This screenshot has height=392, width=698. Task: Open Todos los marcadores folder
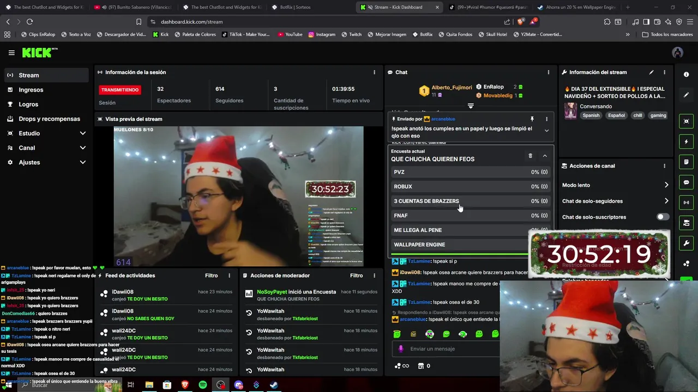coord(667,34)
